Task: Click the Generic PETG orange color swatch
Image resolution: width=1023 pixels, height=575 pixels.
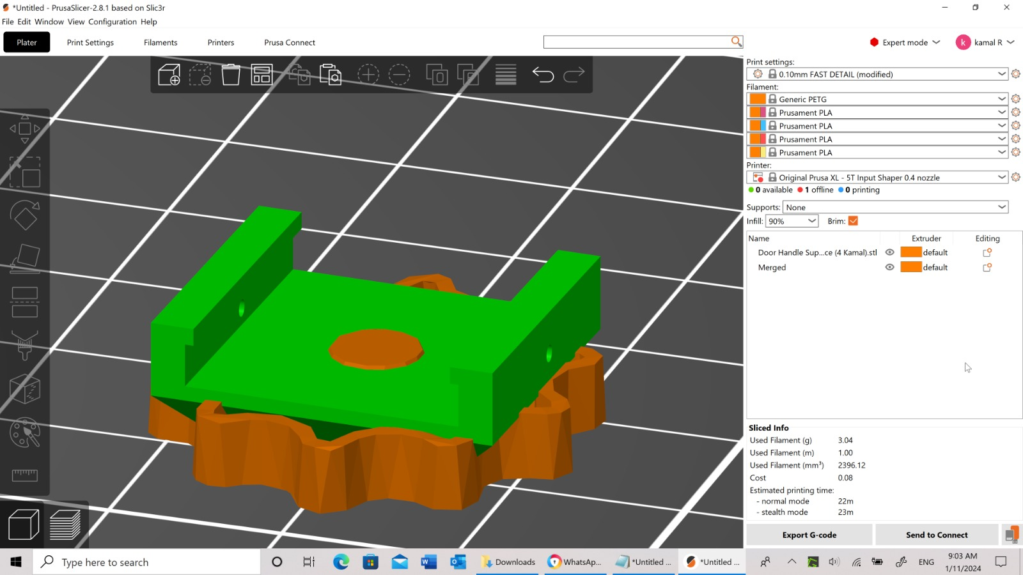Action: click(x=758, y=99)
